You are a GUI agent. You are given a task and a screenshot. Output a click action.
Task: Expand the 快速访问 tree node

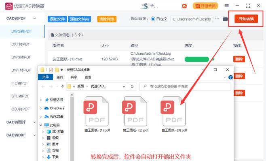coord(41,100)
